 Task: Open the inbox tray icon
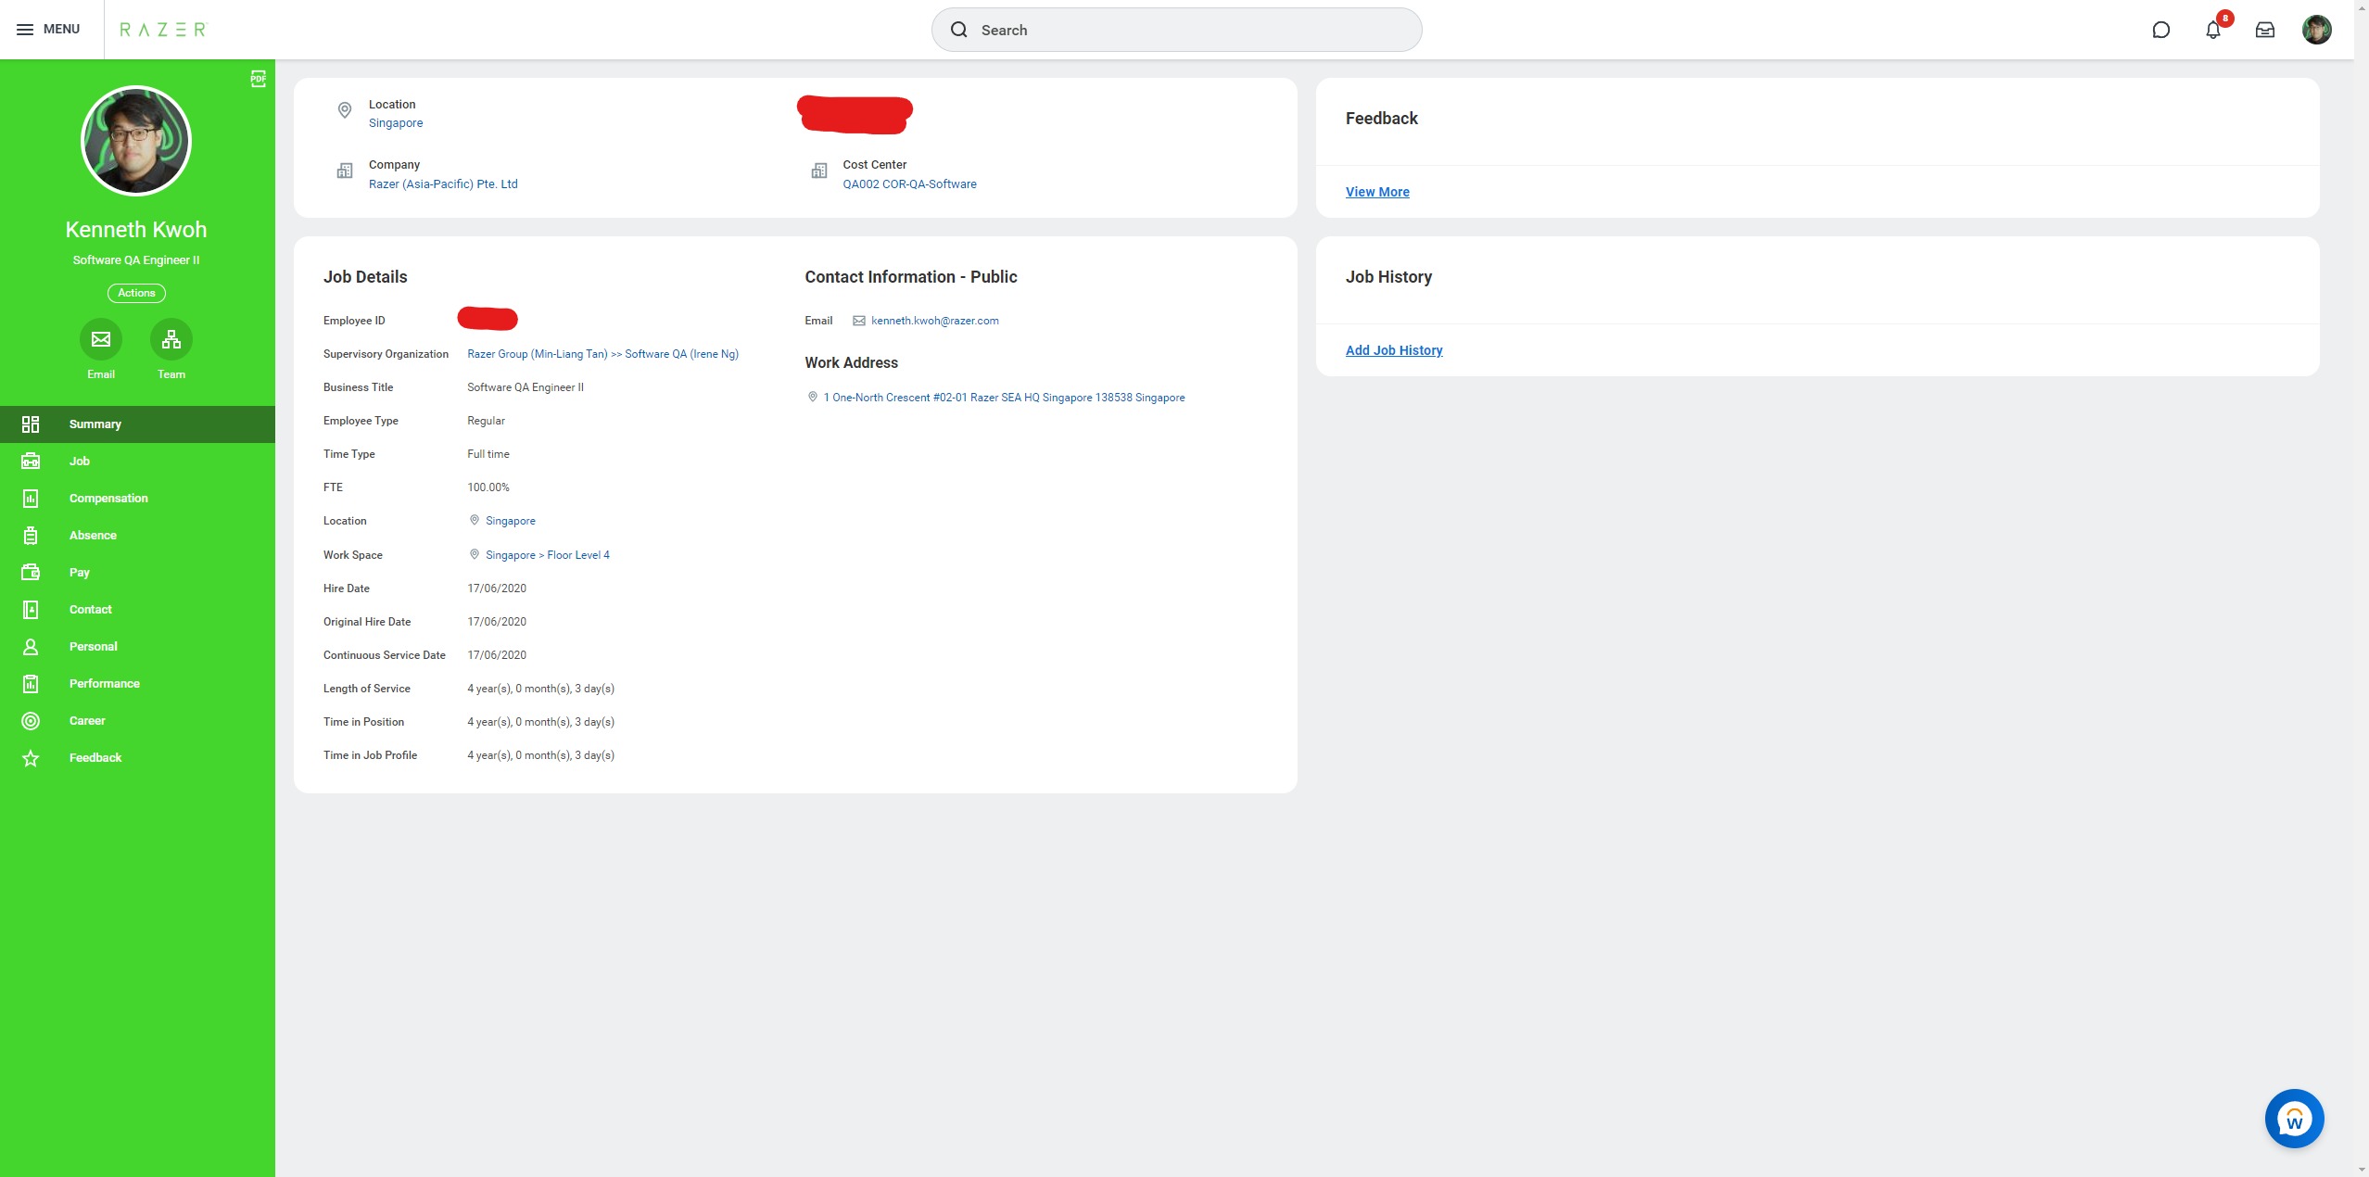pyautogui.click(x=2264, y=30)
